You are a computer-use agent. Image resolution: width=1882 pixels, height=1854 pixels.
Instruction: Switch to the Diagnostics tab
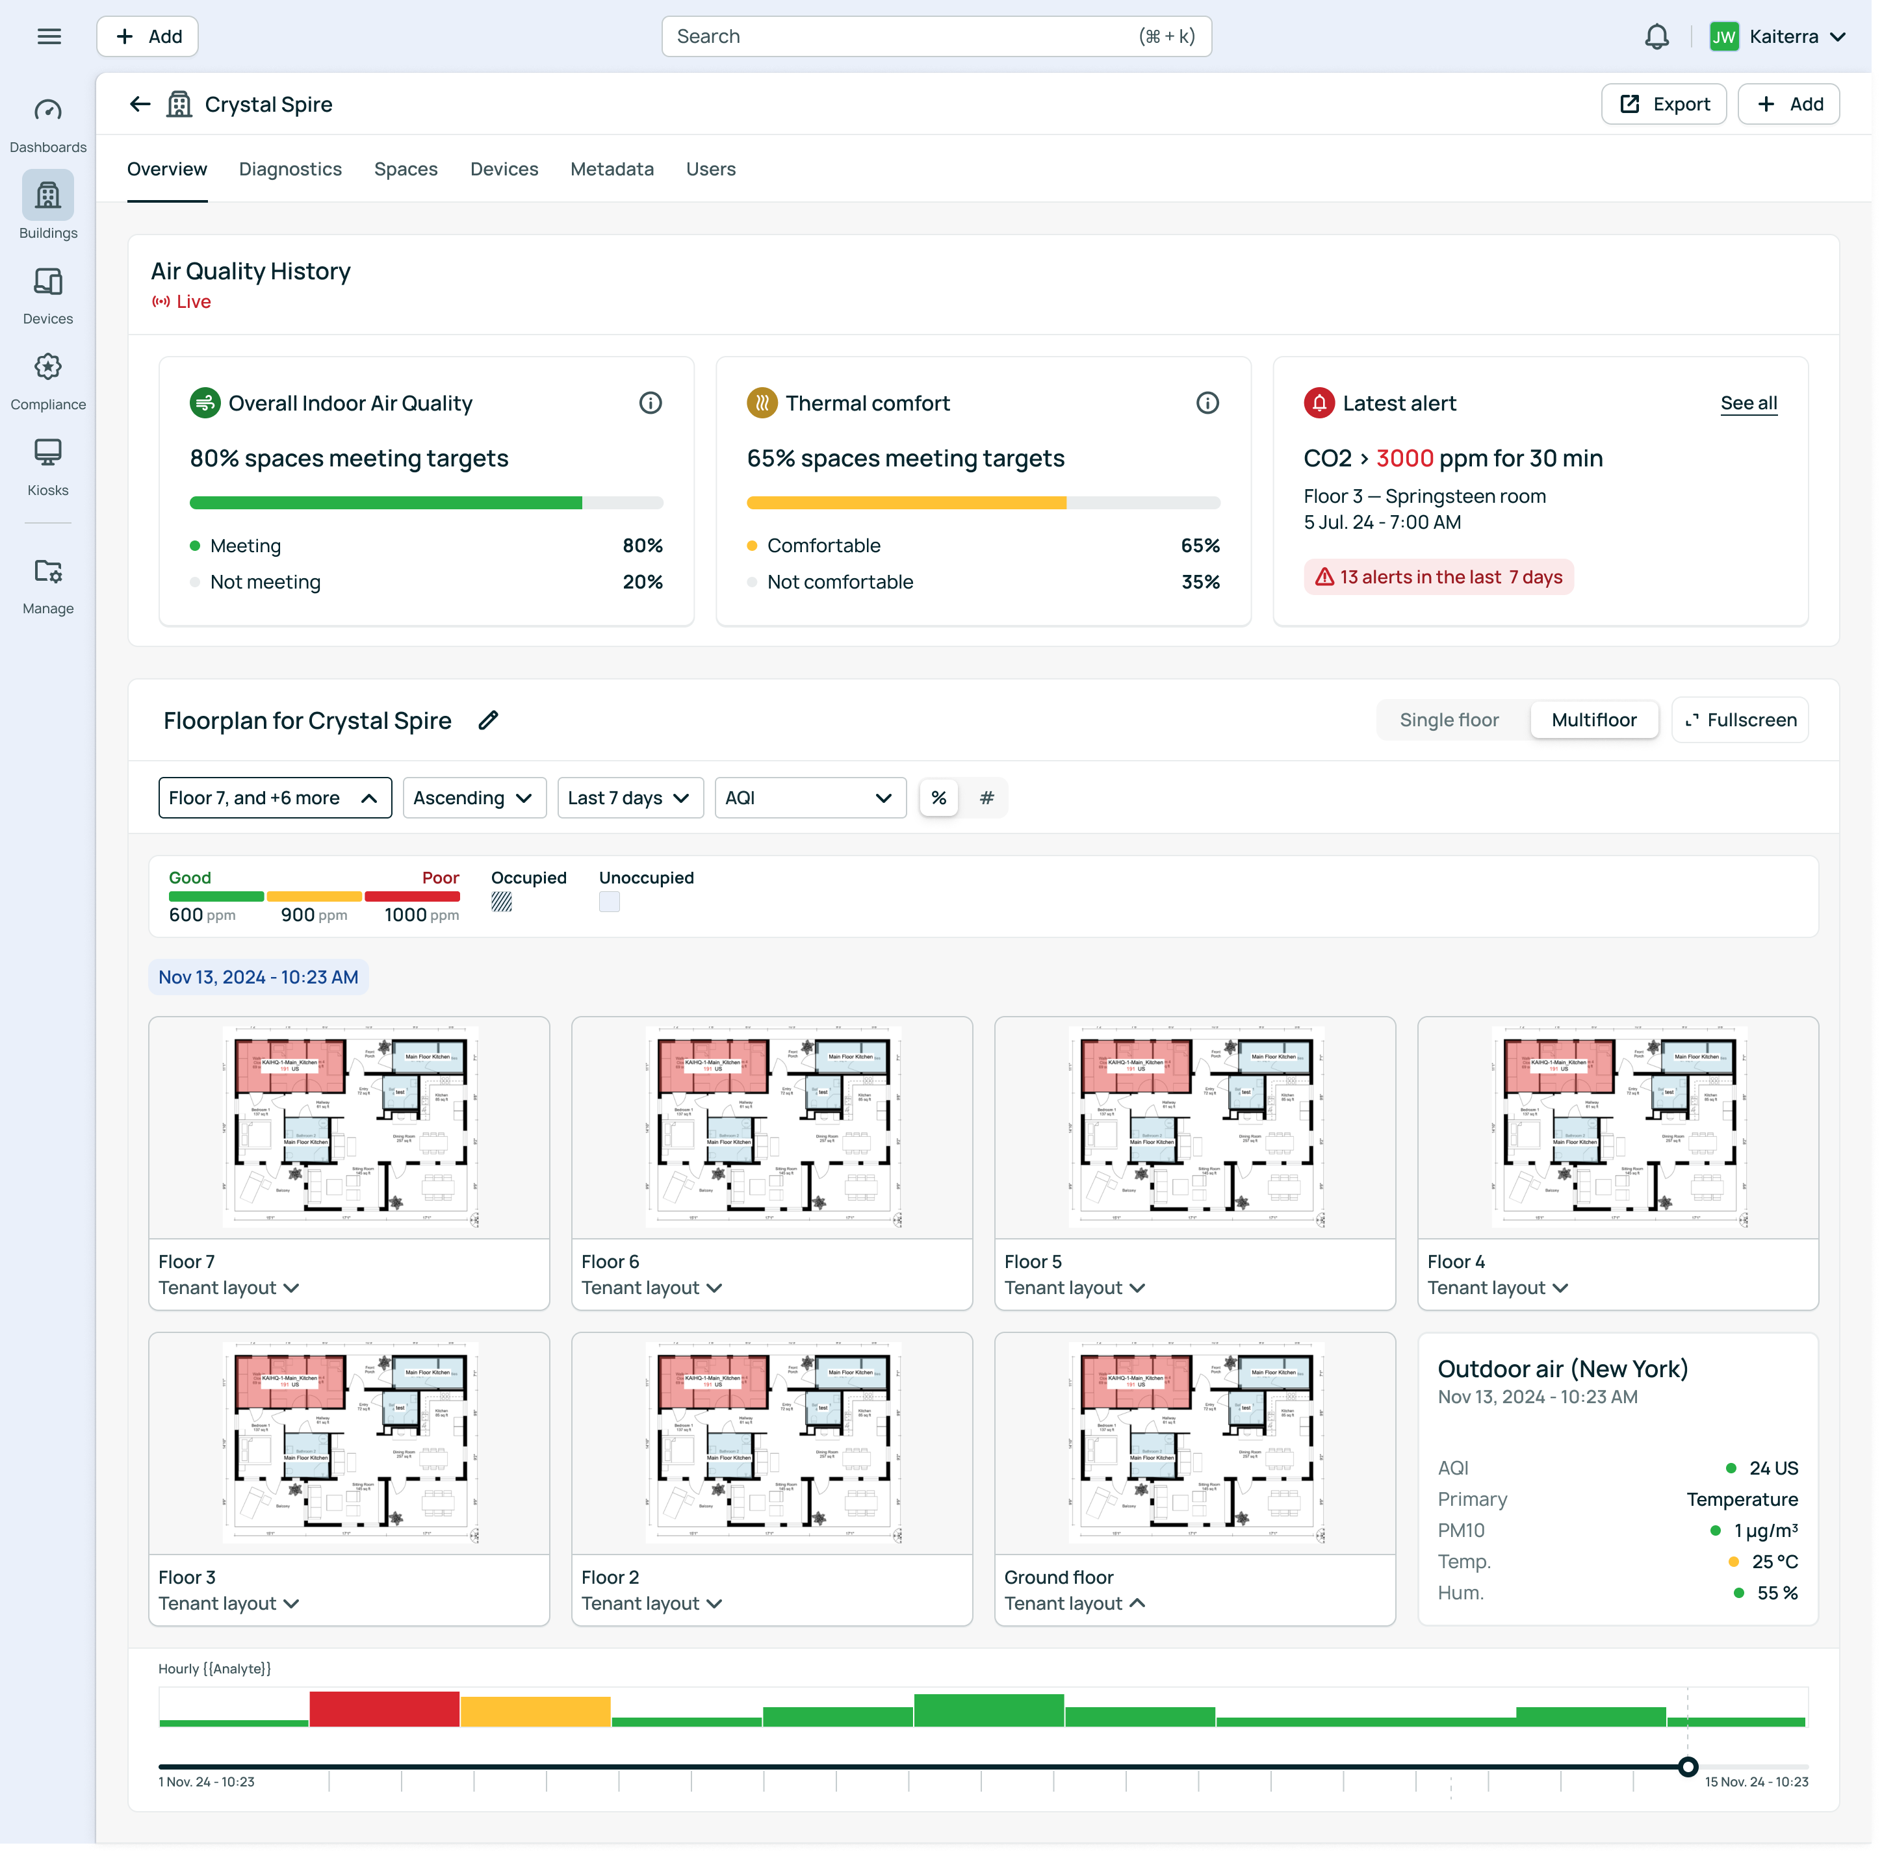coord(290,170)
